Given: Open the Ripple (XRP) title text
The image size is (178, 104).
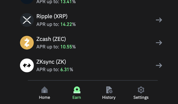Looking at the screenshot, I should pos(52,16).
